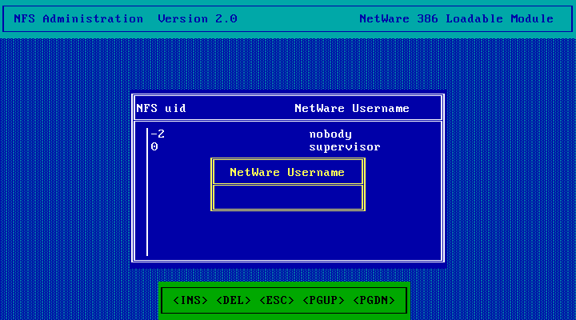Click the <PGUP> key hint
Viewport: 576px width, 320px height.
click(x=323, y=300)
